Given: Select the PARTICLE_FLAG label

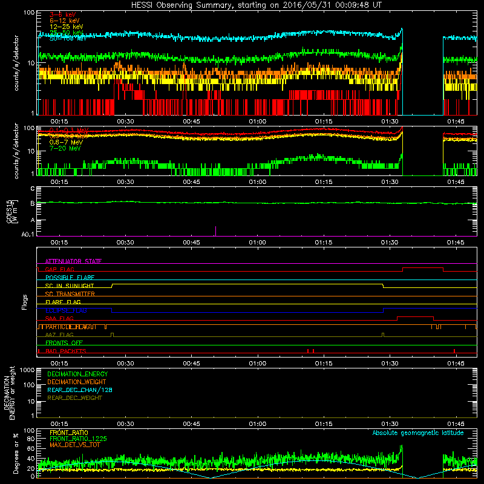Looking at the screenshot, I should click(71, 327).
